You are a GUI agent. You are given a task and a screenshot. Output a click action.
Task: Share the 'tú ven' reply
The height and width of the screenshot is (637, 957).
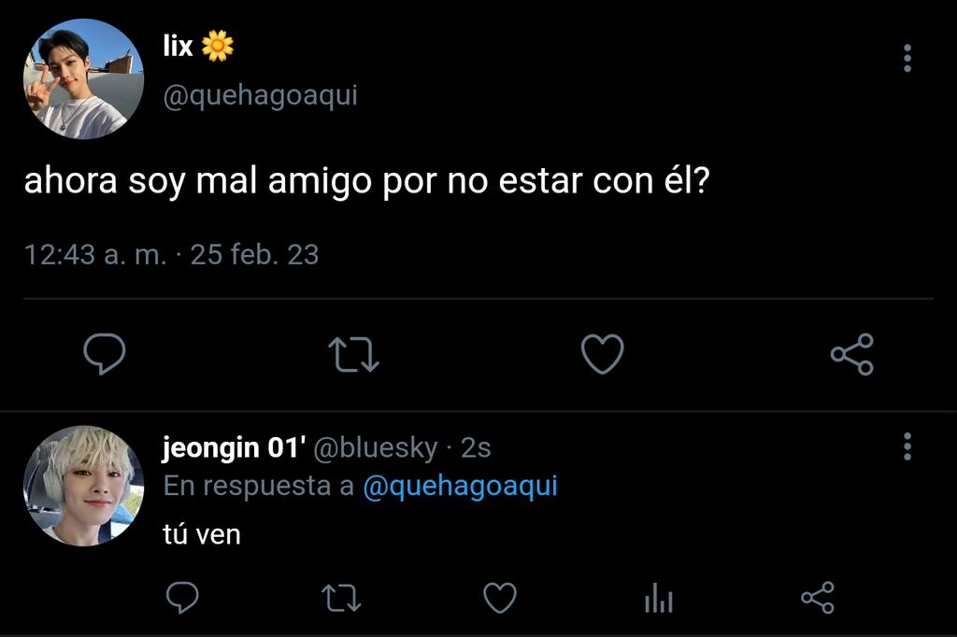tap(817, 598)
